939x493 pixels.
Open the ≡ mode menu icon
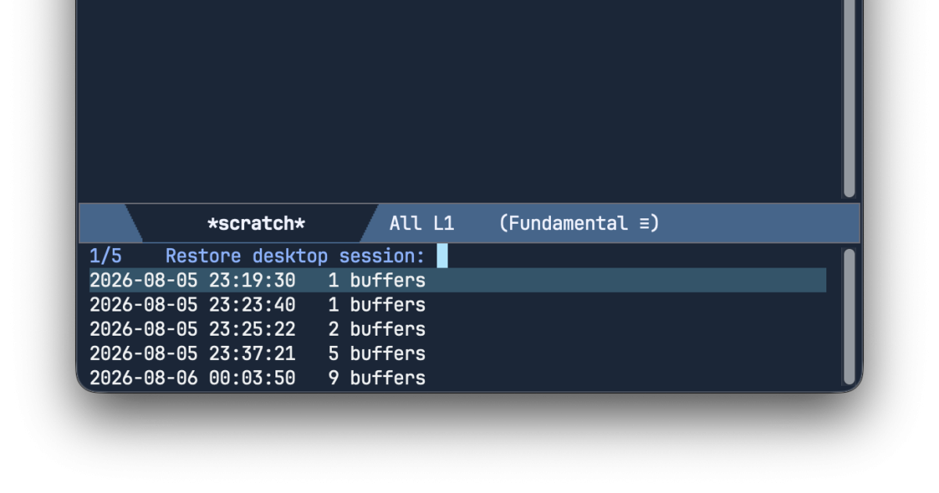(645, 224)
